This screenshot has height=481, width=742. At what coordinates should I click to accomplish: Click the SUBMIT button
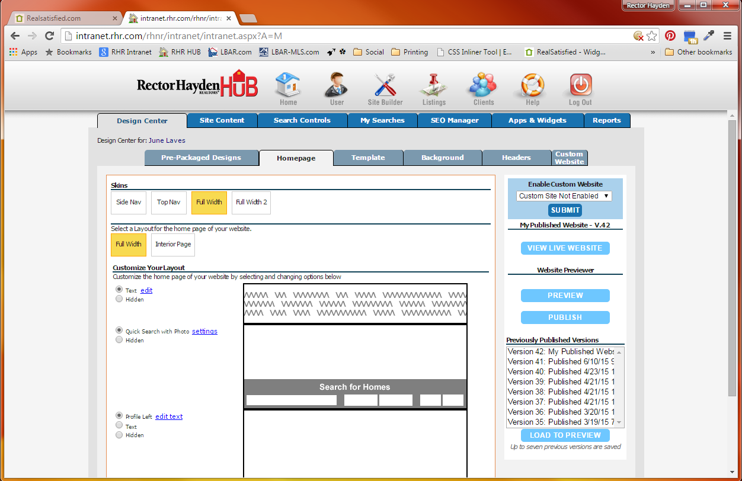point(565,210)
